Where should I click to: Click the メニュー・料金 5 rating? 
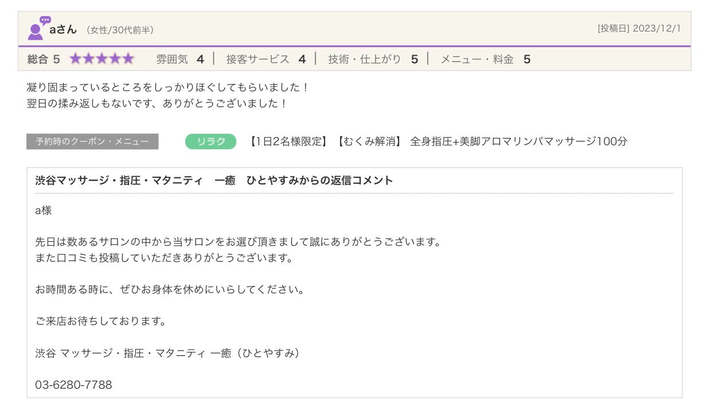(485, 59)
